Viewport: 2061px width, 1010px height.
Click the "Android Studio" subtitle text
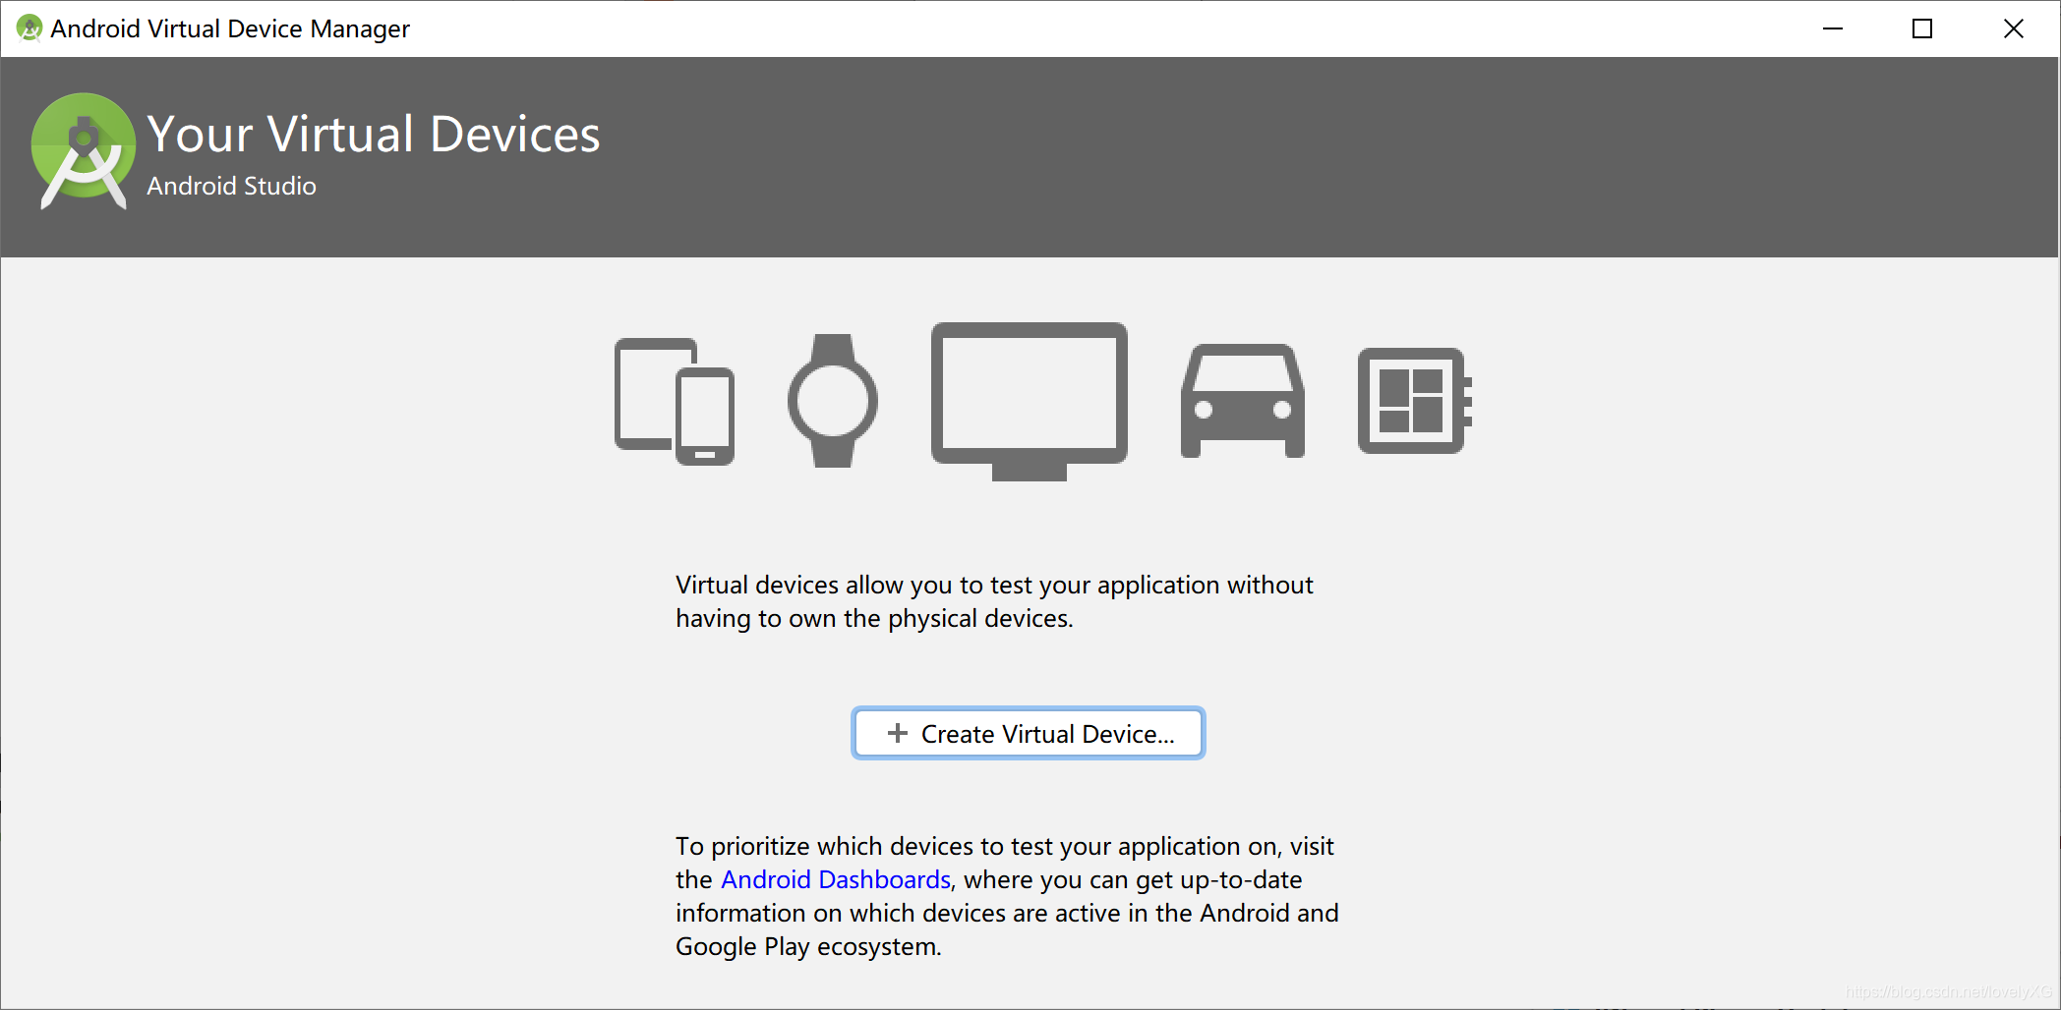click(x=232, y=186)
